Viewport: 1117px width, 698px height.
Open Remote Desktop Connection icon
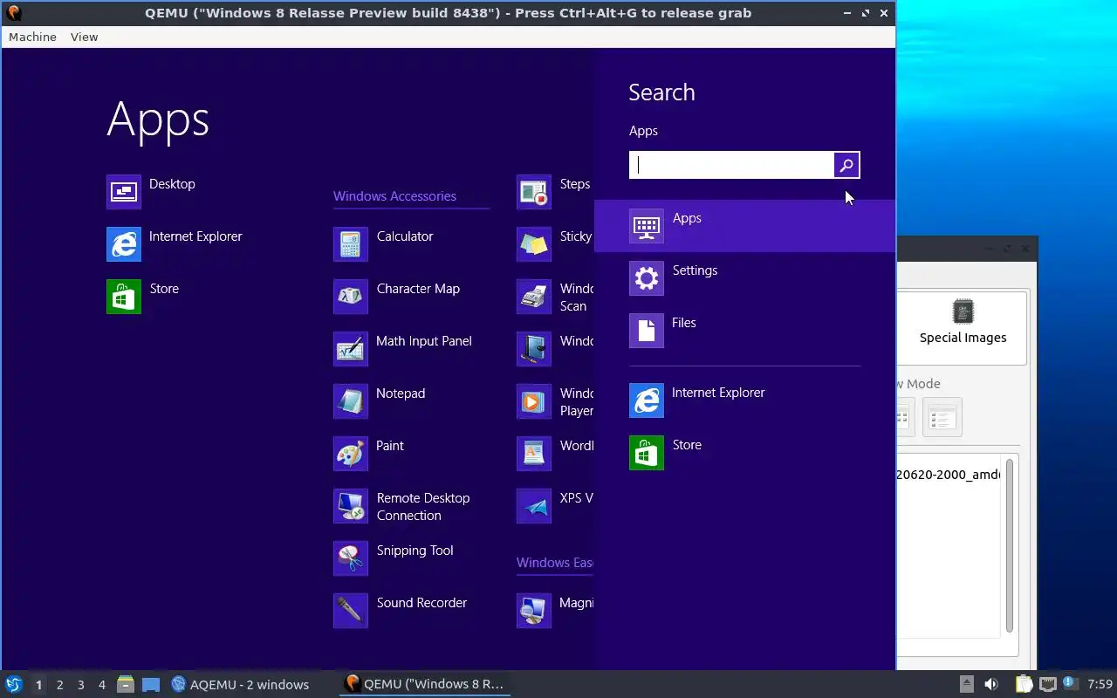pos(351,506)
